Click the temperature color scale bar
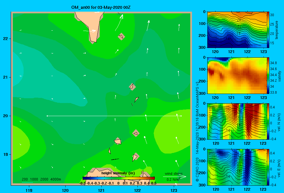This screenshot has height=193, width=284. [x=268, y=30]
